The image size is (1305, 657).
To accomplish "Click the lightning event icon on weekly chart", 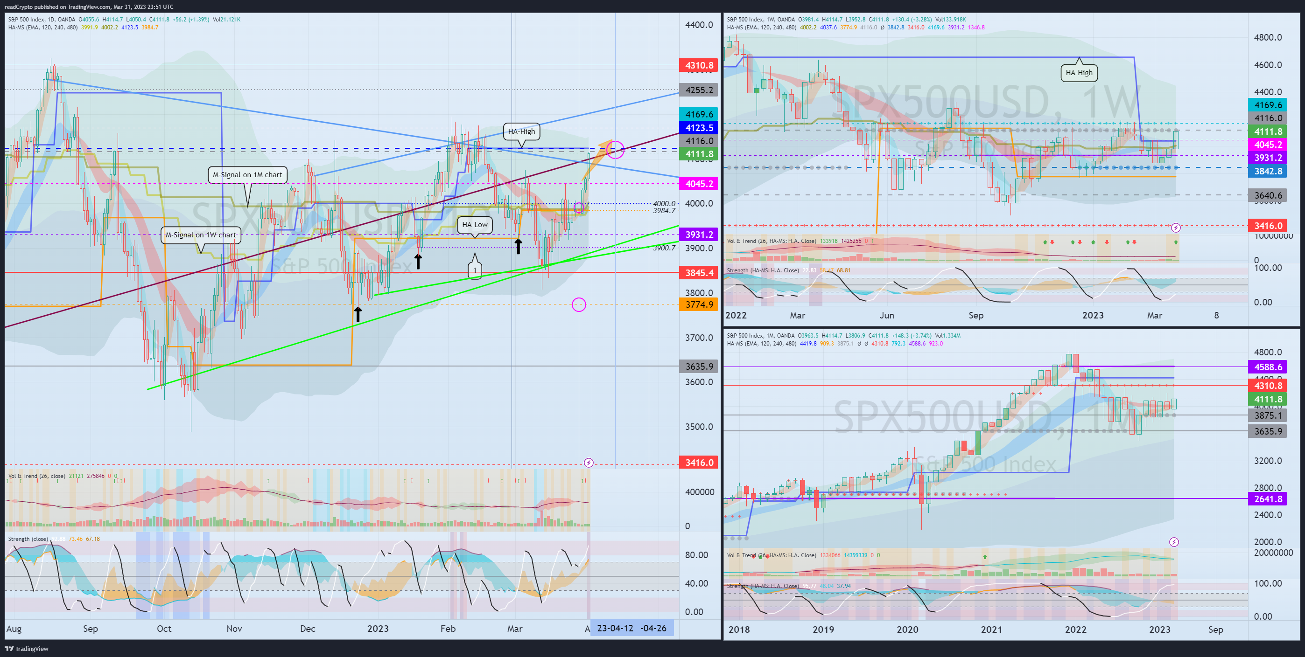I will [1176, 228].
